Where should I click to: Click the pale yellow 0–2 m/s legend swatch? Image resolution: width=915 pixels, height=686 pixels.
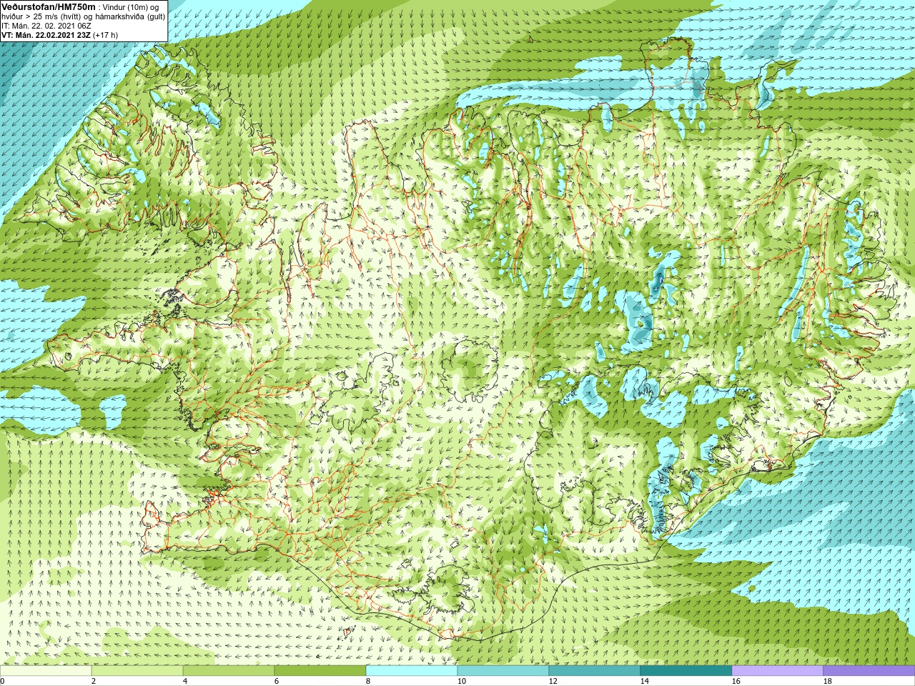[46, 671]
